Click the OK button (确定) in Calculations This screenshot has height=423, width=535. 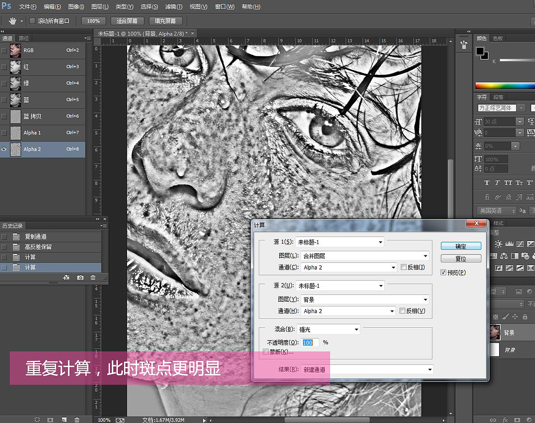pyautogui.click(x=461, y=246)
